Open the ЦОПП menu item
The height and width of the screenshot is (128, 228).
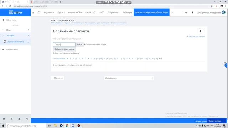point(101,12)
